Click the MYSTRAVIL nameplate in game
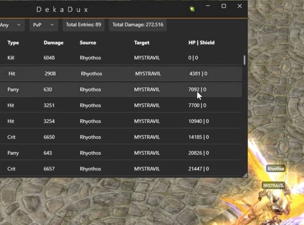Screen dimensions: 304x225 coord(273,186)
